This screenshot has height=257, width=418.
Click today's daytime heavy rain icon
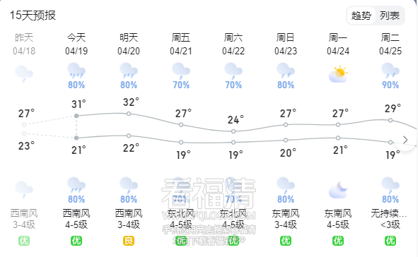pos(76,71)
